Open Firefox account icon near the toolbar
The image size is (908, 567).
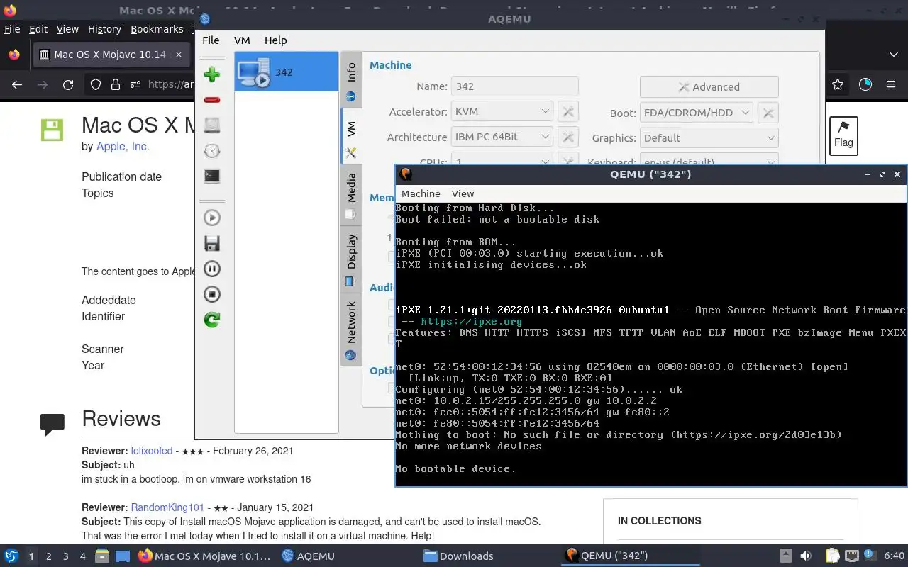pos(865,84)
